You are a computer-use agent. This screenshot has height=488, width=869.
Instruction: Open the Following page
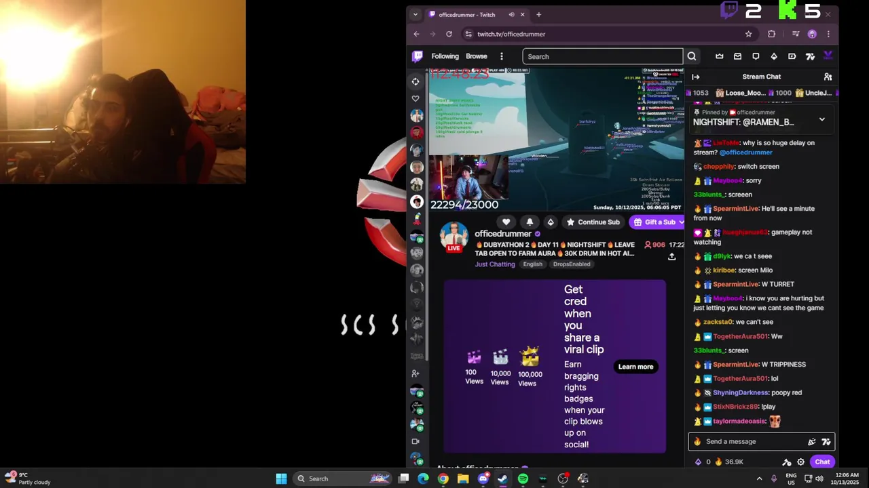[x=445, y=56]
